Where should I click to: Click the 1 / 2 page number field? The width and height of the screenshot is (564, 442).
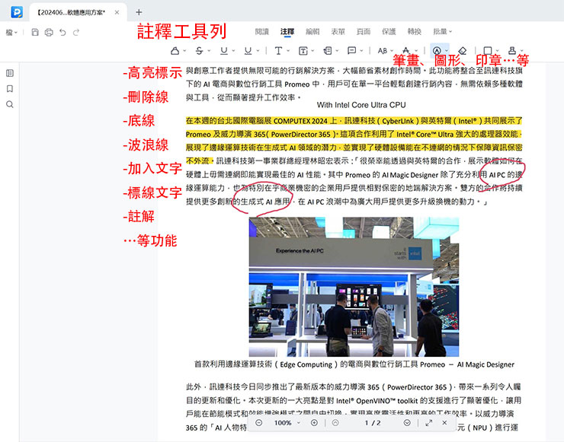pos(372,423)
